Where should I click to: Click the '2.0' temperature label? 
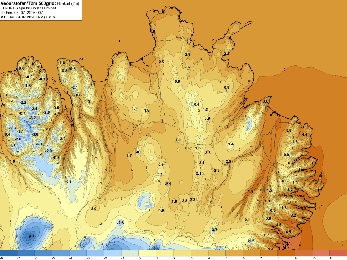(94, 209)
